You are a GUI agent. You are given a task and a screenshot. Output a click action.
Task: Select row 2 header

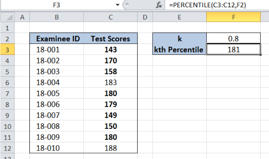(x=8, y=38)
